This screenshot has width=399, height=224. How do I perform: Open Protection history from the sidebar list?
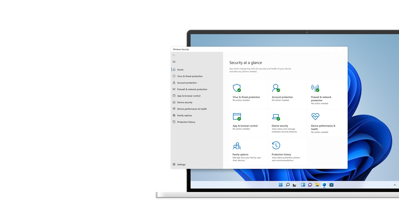click(x=186, y=122)
